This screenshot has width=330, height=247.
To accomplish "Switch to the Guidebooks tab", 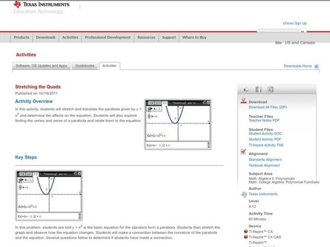I will (x=85, y=66).
